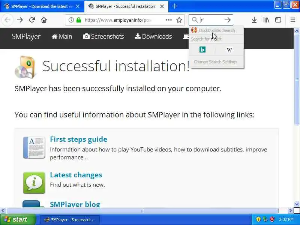Viewport: 300px width, 225px height.
Task: Open the Firefox home page
Action: [44, 20]
